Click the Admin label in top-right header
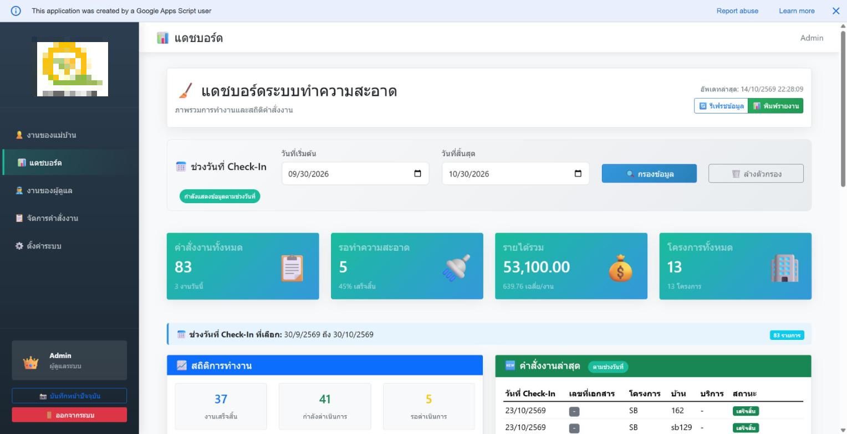The width and height of the screenshot is (847, 434). (812, 38)
